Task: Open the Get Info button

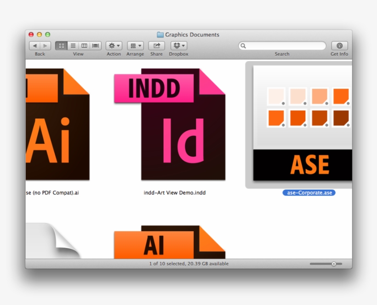Action: [x=339, y=46]
